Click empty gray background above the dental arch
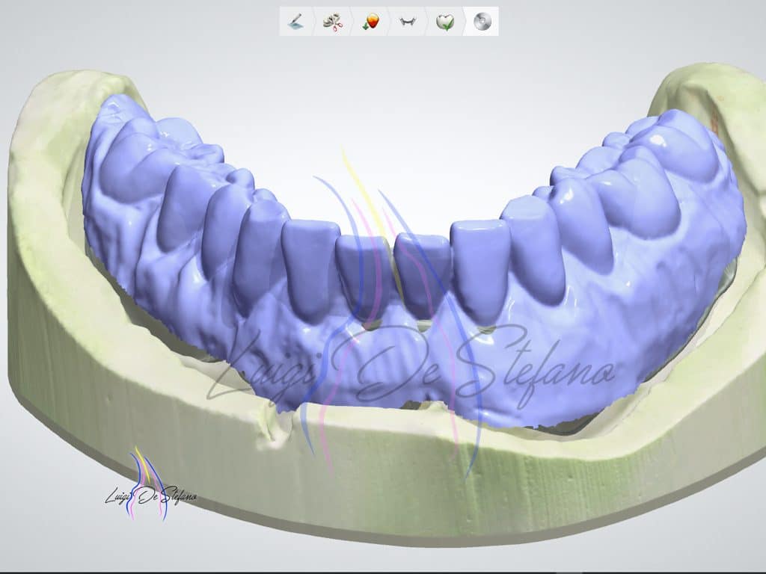 point(389,112)
